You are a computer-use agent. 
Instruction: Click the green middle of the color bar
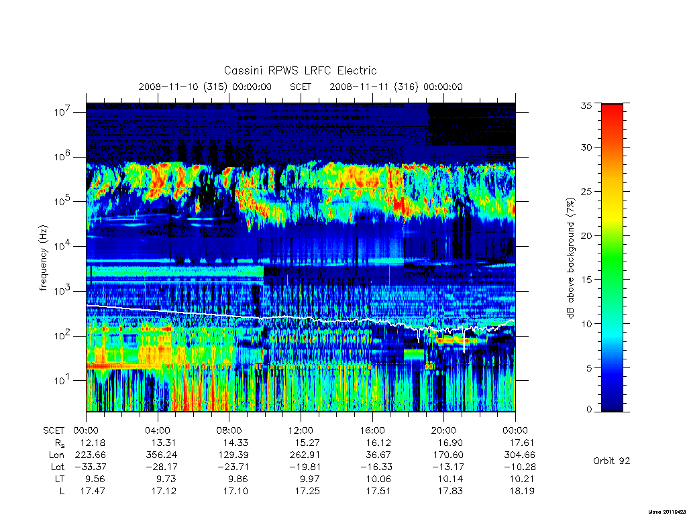click(x=612, y=258)
